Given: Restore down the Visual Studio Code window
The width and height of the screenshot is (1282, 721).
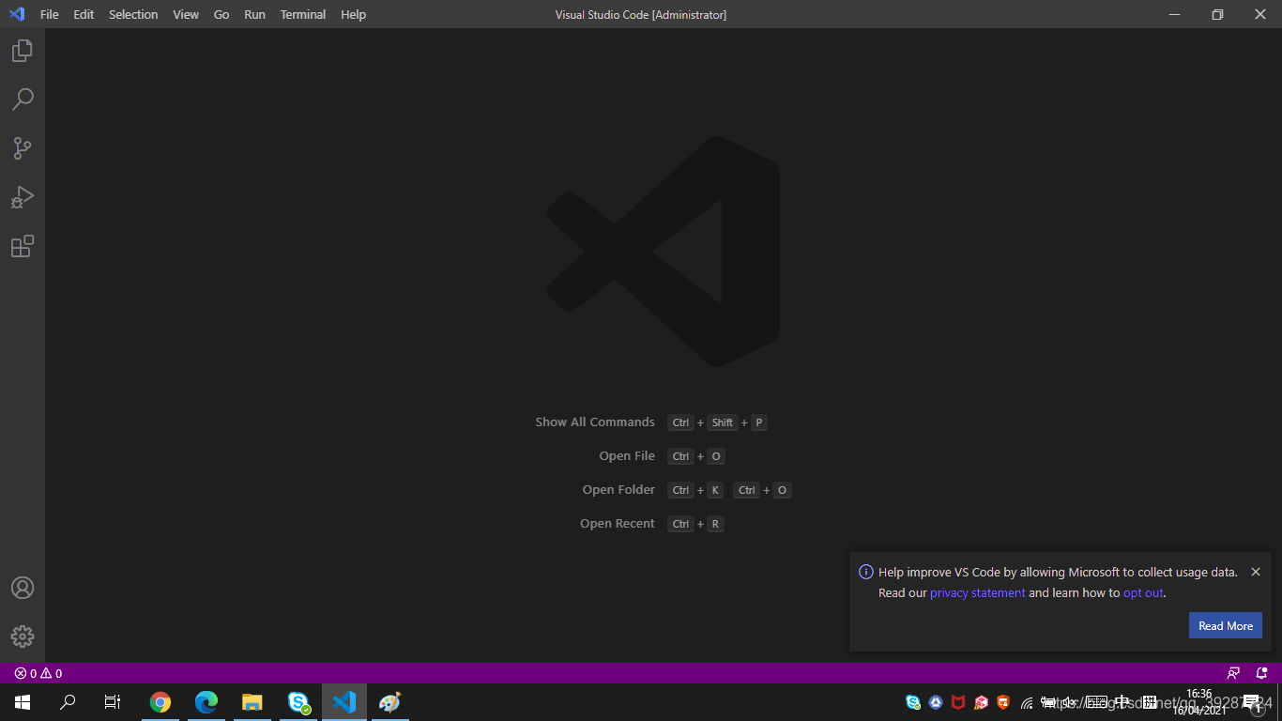Looking at the screenshot, I should [1217, 14].
